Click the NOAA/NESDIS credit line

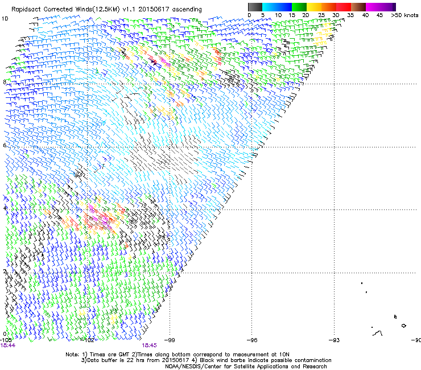coord(246,366)
